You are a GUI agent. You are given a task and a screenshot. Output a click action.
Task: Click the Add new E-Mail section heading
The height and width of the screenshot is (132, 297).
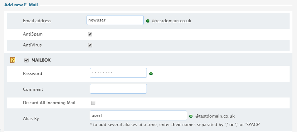[21, 5]
